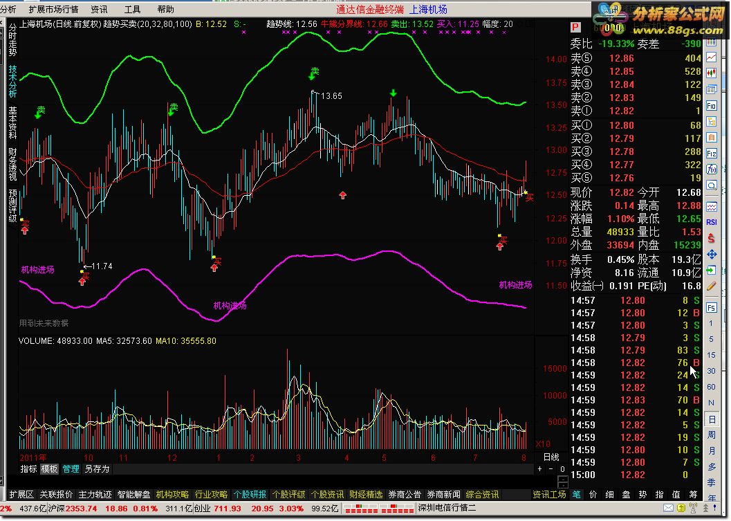This screenshot has width=731, height=521.
Task: Click the red S dollar icon
Action: click(712, 238)
